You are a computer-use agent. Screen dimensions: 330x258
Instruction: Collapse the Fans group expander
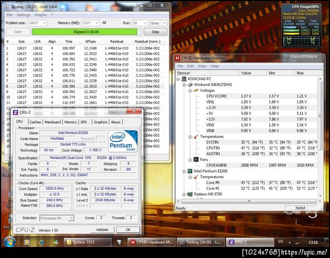[x=190, y=160]
